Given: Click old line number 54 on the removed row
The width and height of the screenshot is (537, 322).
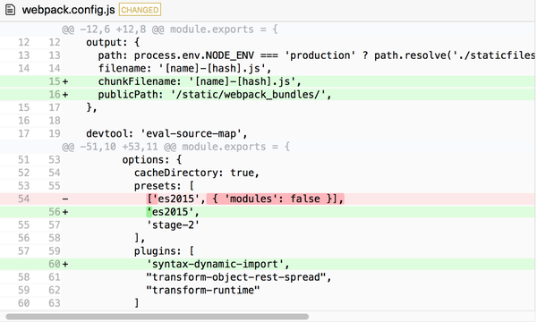Looking at the screenshot, I should tap(23, 199).
